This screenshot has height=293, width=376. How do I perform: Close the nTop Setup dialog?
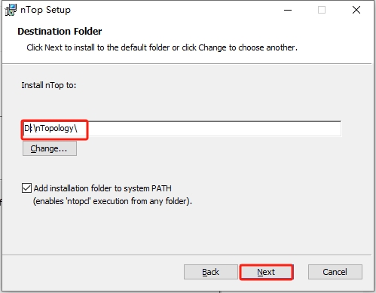pos(356,10)
